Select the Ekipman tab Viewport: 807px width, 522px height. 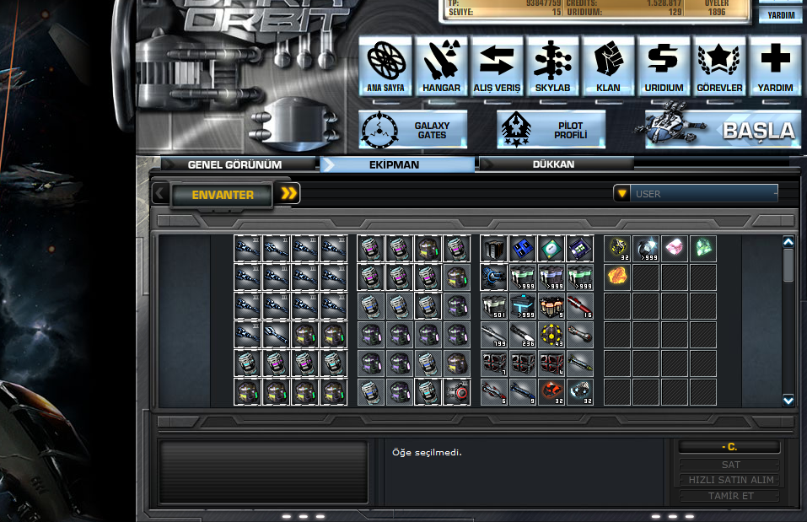click(x=394, y=164)
